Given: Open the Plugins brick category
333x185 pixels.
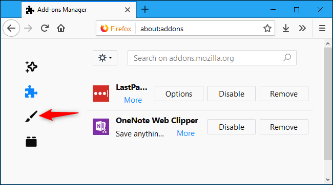Looking at the screenshot, I should tap(31, 142).
